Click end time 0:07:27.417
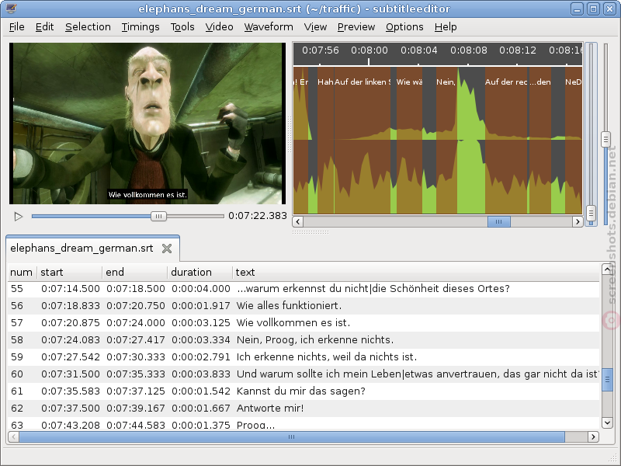Image resolution: width=621 pixels, height=466 pixels. pyautogui.click(x=136, y=339)
